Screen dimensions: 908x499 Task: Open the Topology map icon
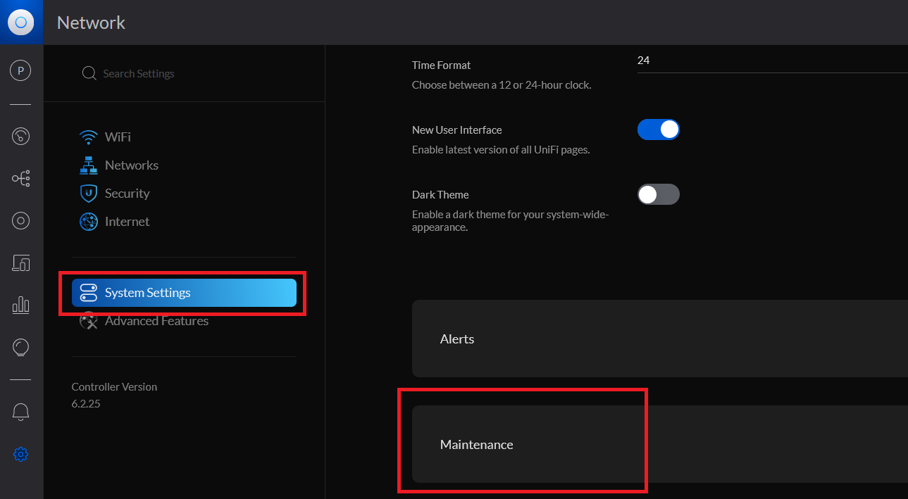[20, 179]
